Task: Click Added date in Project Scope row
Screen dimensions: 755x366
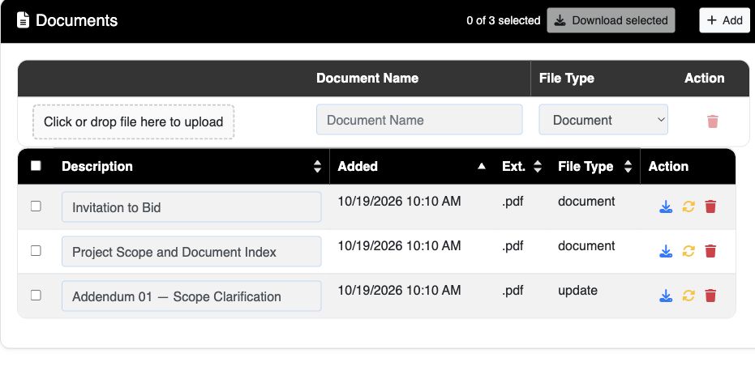Action: point(399,246)
